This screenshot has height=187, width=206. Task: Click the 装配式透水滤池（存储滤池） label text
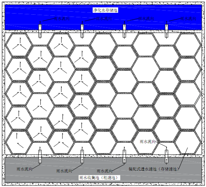coord(154,169)
